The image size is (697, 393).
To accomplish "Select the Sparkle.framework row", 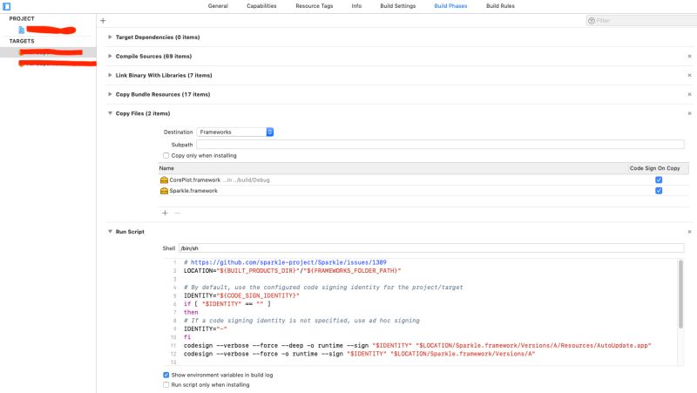I will pos(423,191).
